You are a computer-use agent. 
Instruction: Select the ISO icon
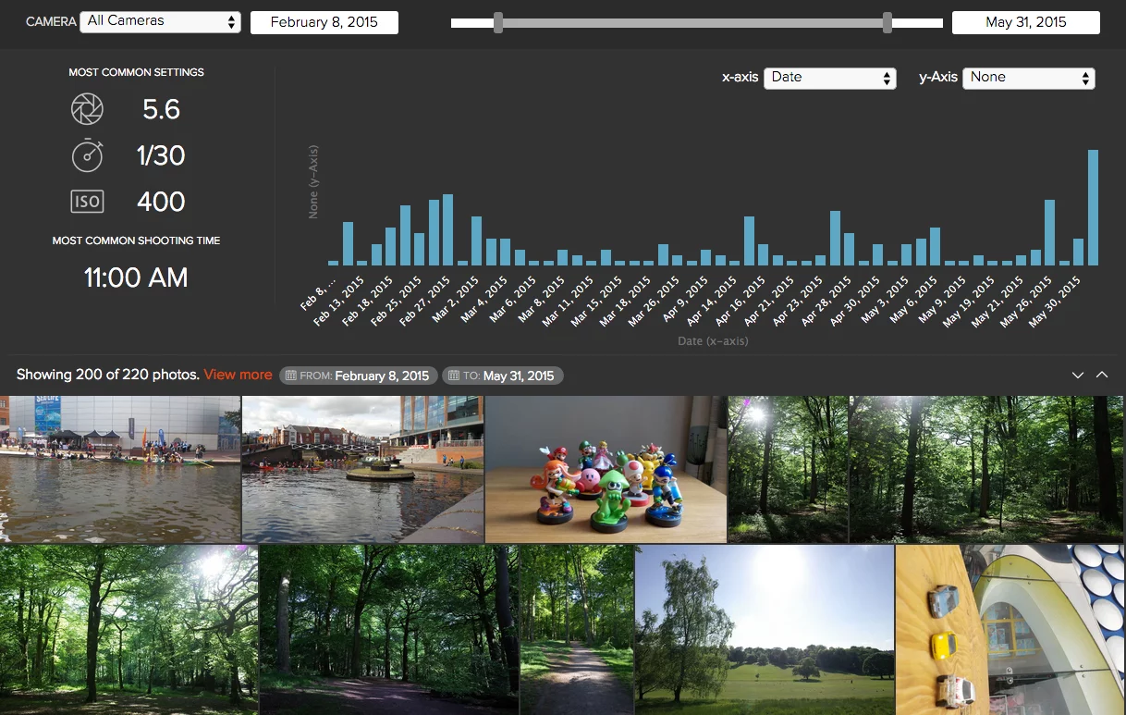[x=87, y=201]
